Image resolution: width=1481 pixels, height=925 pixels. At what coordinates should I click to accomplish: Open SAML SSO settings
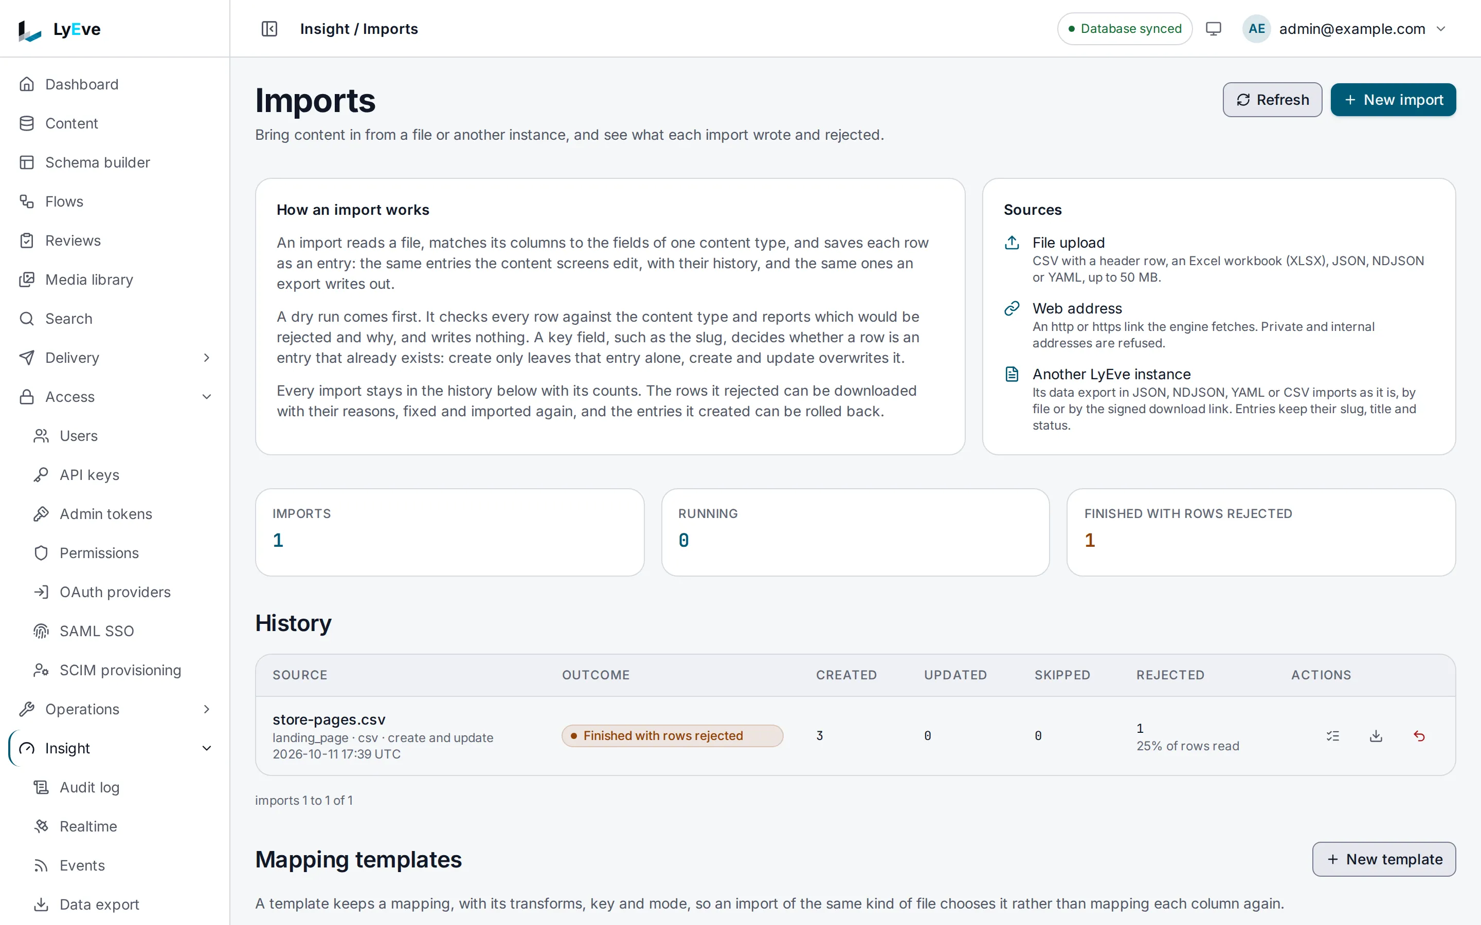tap(122, 631)
